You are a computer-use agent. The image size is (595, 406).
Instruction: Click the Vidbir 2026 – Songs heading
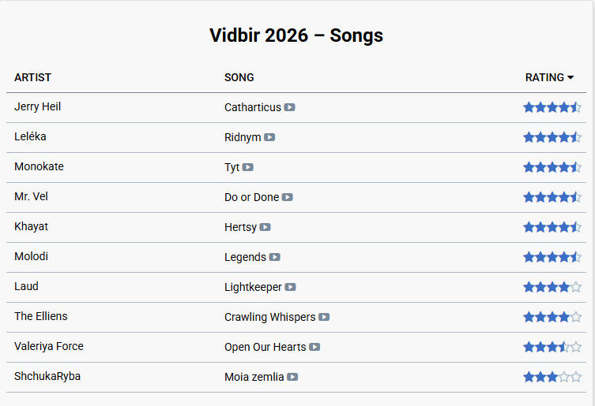point(296,35)
